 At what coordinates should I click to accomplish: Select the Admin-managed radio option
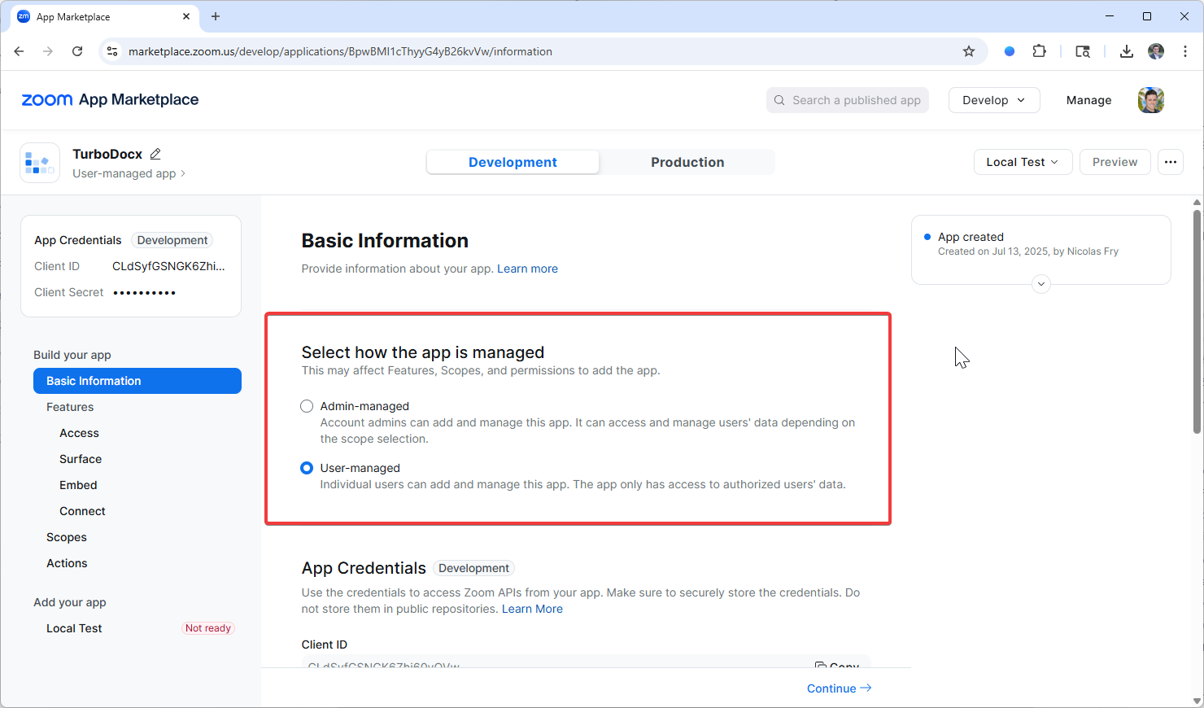(x=307, y=406)
